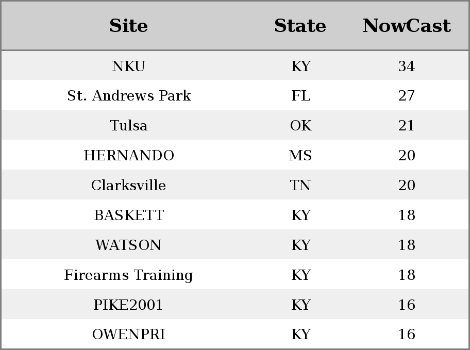This screenshot has height=350, width=470.
Task: Click the WATSON site name
Action: tap(129, 245)
